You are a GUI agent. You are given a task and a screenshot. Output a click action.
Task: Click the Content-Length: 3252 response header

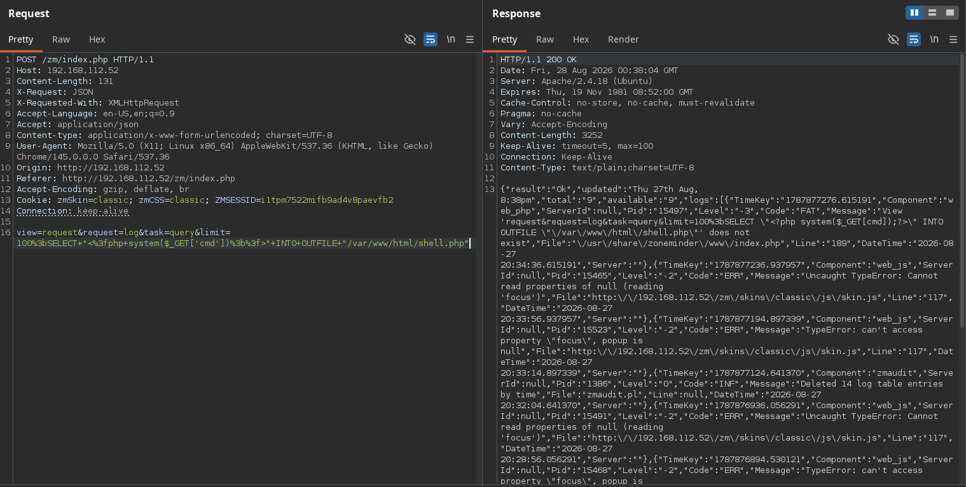pos(551,135)
